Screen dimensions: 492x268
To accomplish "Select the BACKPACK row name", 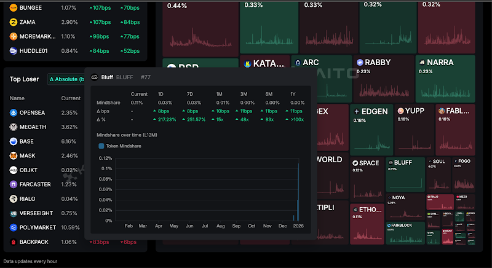I will point(34,242).
